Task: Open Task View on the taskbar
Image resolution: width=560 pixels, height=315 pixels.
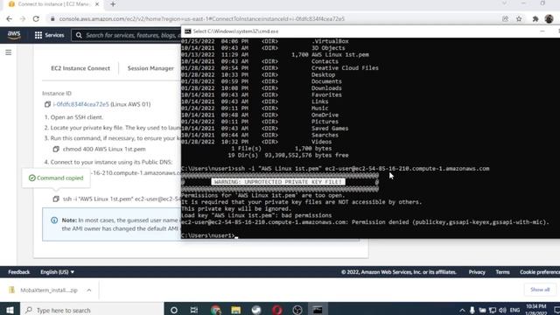Action: [194, 310]
